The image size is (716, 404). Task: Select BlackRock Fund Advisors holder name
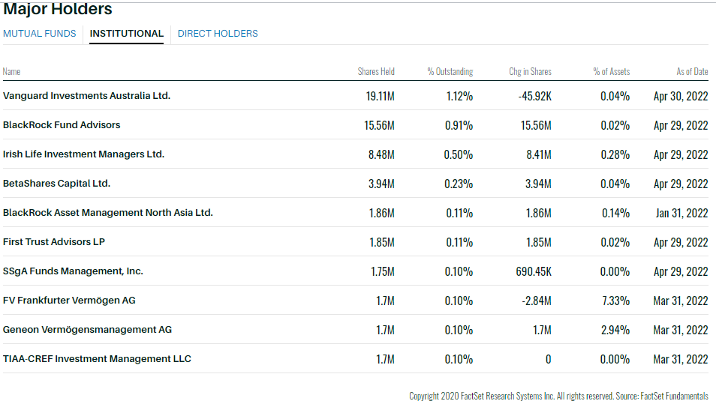tap(62, 125)
